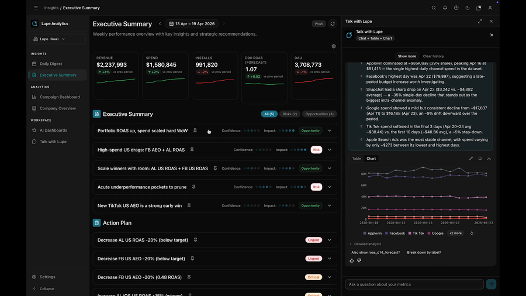Open Talk with Lupe in sidebar
Screen dimensions: 526x296
tap(58, 142)
